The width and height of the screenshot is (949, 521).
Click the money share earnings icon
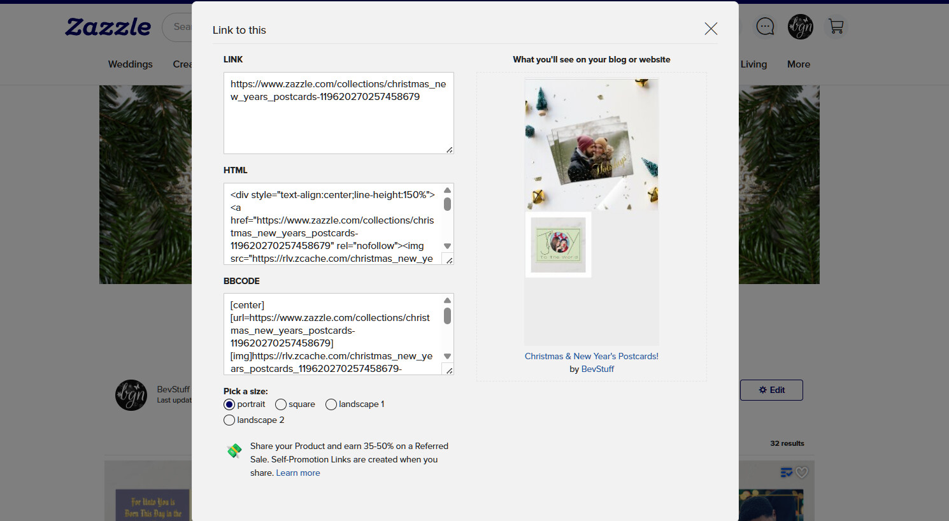click(x=234, y=451)
